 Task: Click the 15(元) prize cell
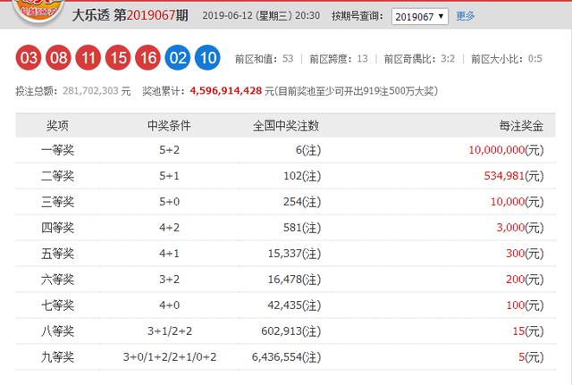click(528, 331)
